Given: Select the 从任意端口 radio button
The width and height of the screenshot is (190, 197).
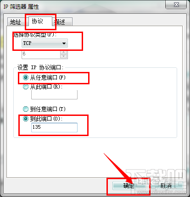Looking at the screenshot, I should (x=26, y=77).
